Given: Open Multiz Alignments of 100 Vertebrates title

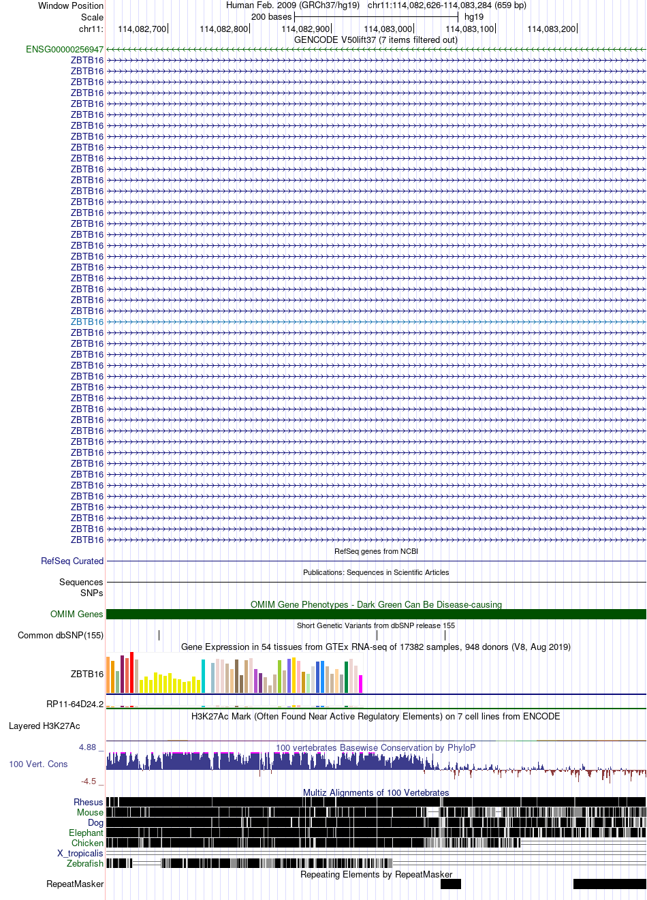Looking at the screenshot, I should tap(376, 792).
